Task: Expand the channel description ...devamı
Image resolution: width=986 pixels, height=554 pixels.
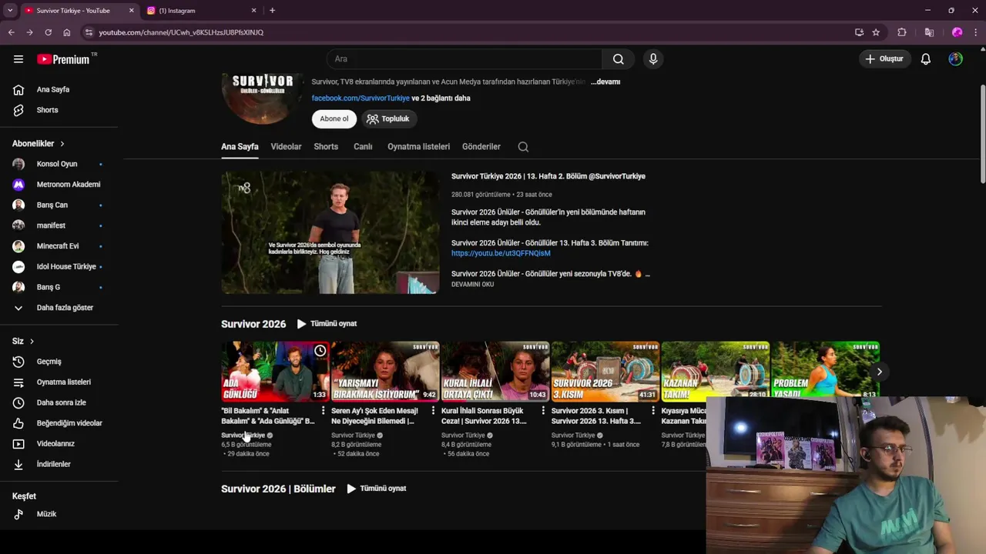Action: point(605,82)
